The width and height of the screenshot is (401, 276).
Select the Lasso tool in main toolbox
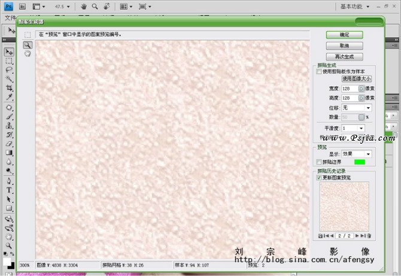pyautogui.click(x=9, y=69)
